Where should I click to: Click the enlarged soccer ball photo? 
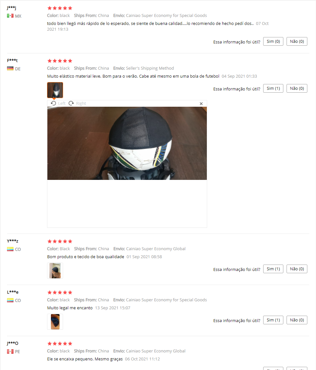tap(127, 143)
